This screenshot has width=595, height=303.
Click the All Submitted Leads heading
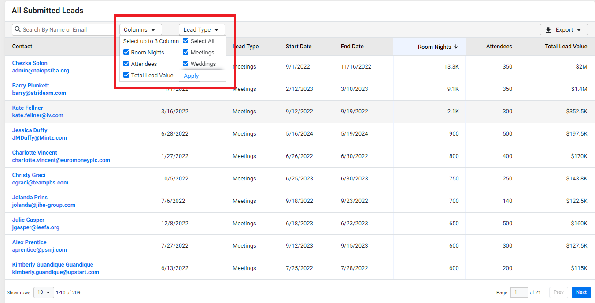(x=48, y=11)
